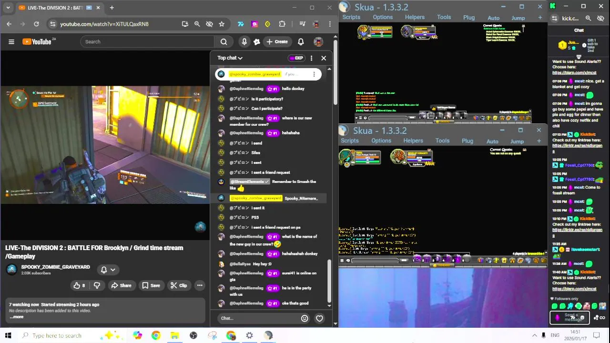This screenshot has width=610, height=343.
Task: Reload the YouTube page
Action: coord(36,24)
